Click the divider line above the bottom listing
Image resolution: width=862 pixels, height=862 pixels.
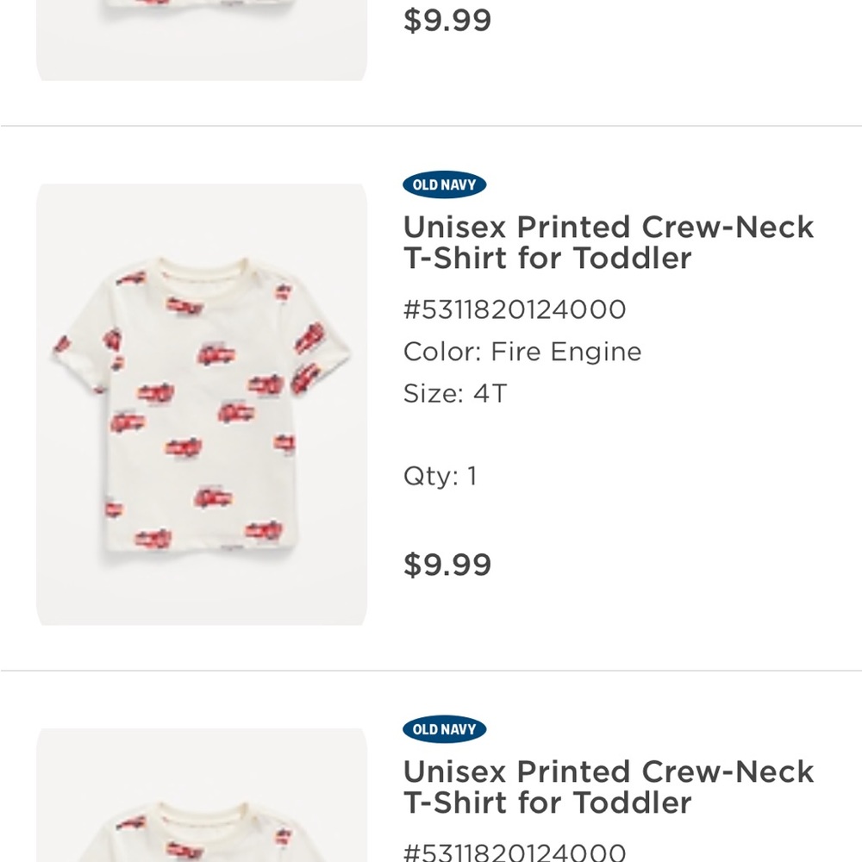coord(431,671)
